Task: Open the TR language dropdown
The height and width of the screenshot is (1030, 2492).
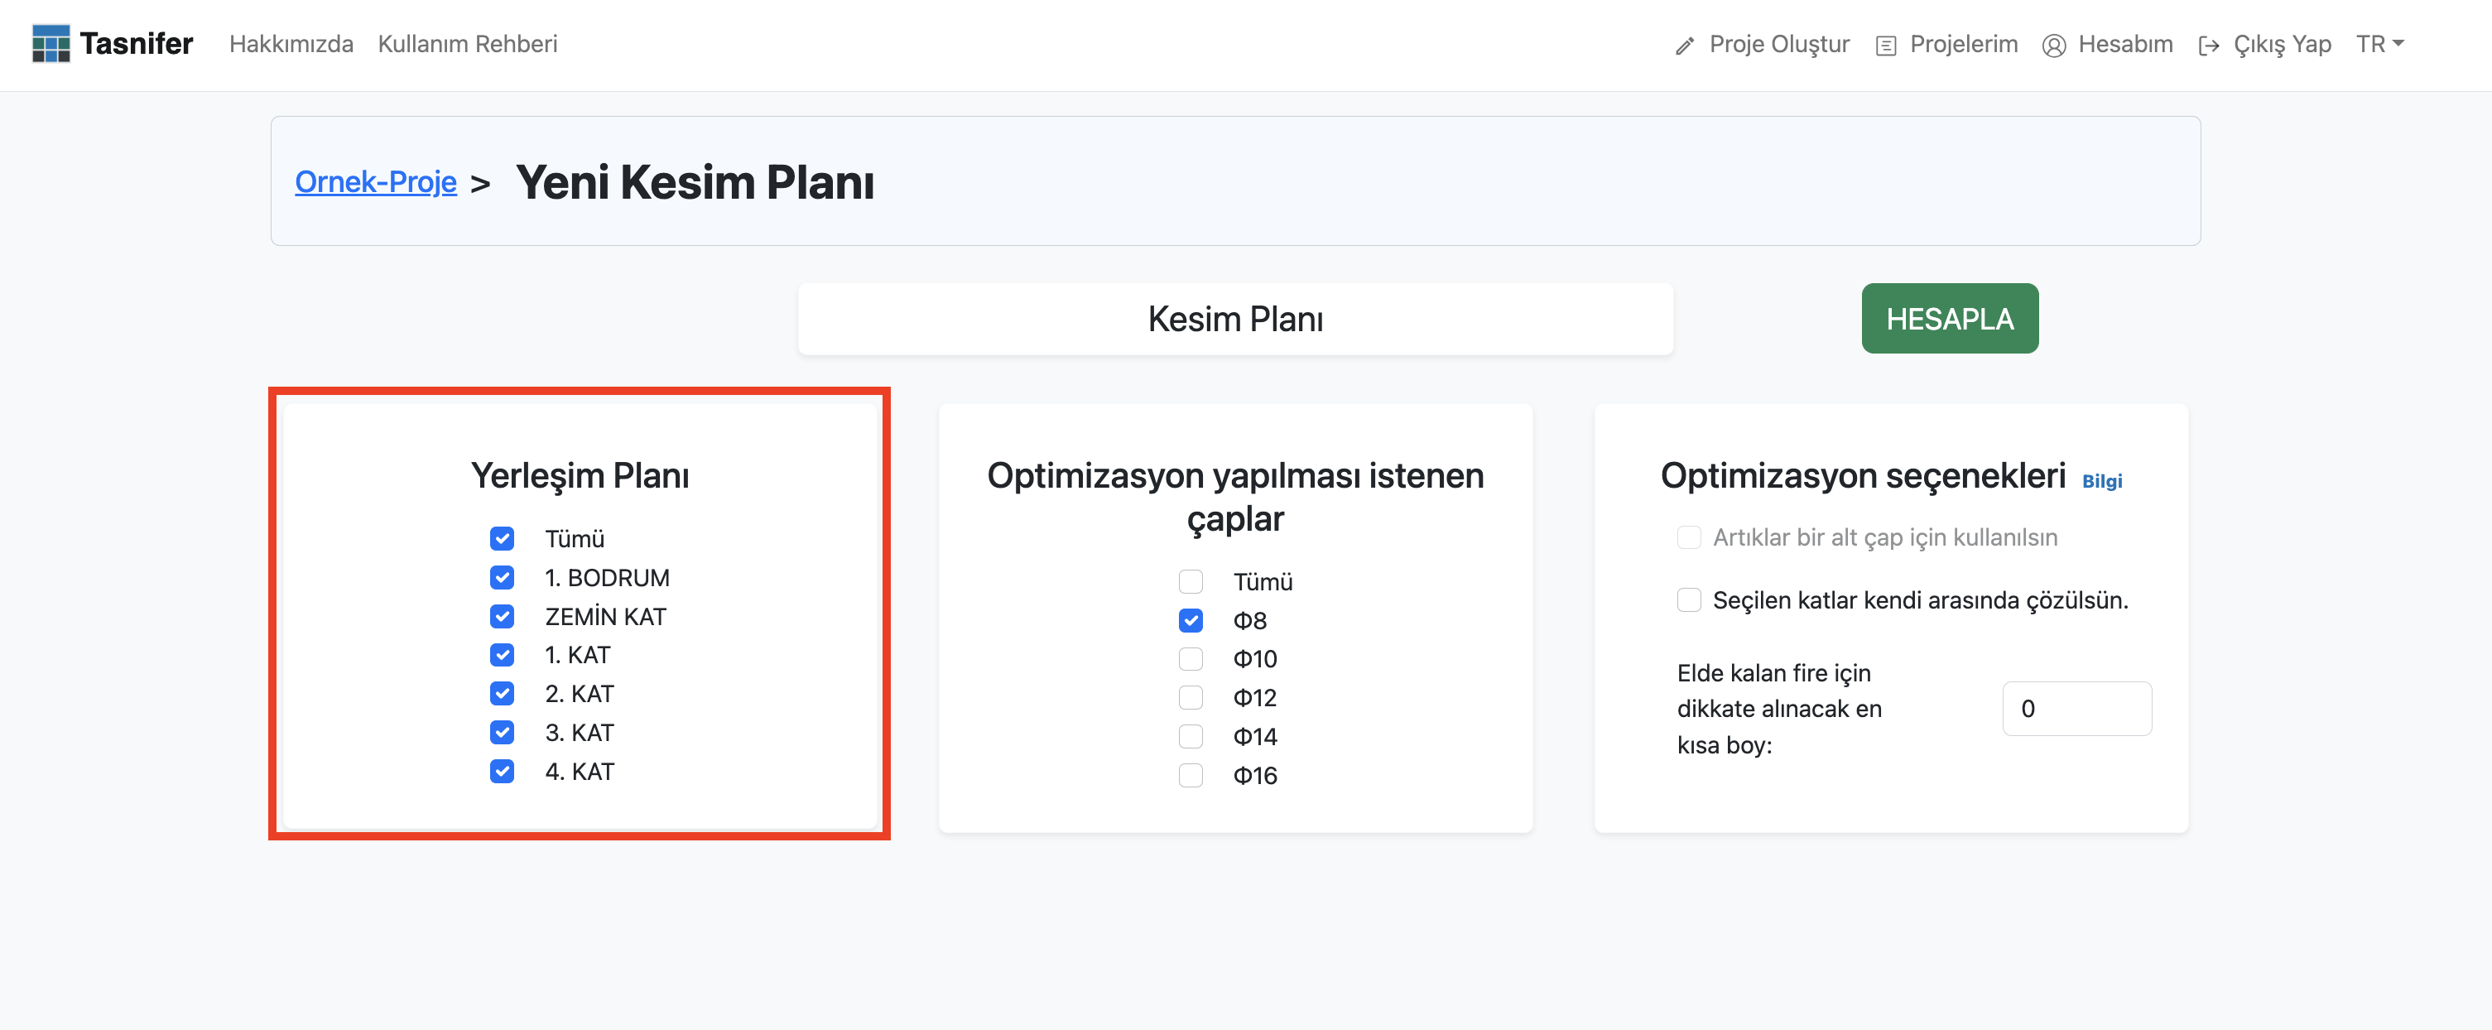Action: (2379, 45)
